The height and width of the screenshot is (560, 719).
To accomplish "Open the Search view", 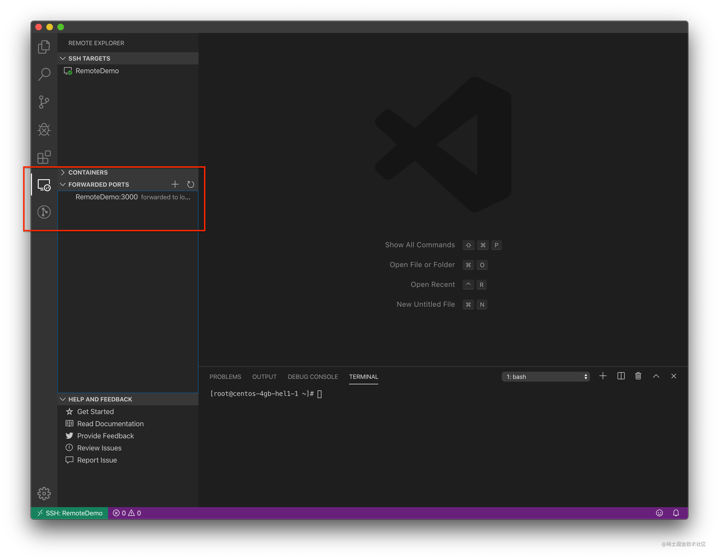I will (x=44, y=74).
